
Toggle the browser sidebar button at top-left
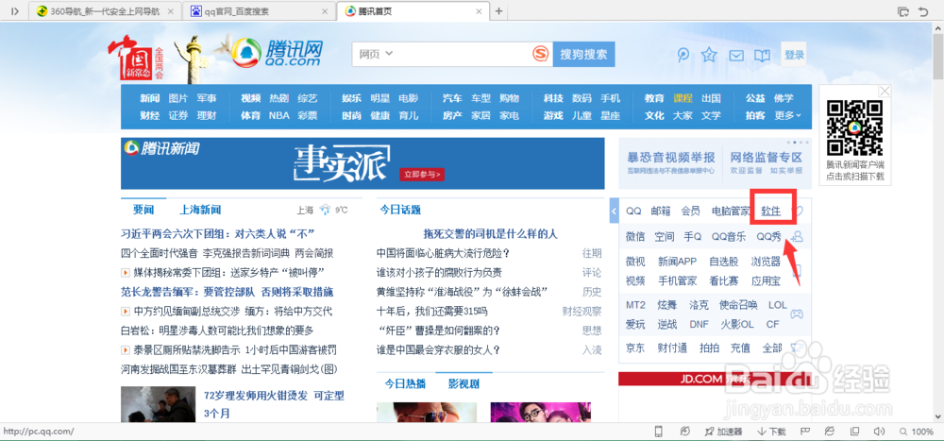point(15,11)
